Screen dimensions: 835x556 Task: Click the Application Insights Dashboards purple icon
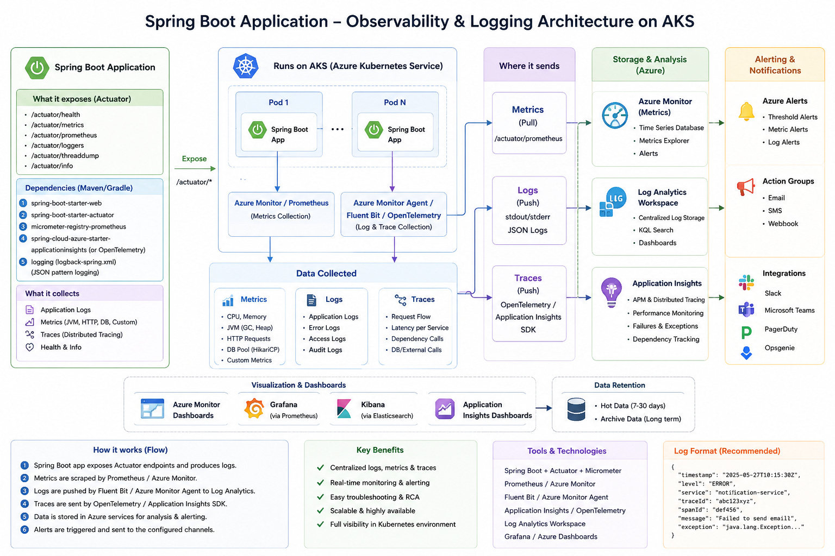[x=445, y=409]
